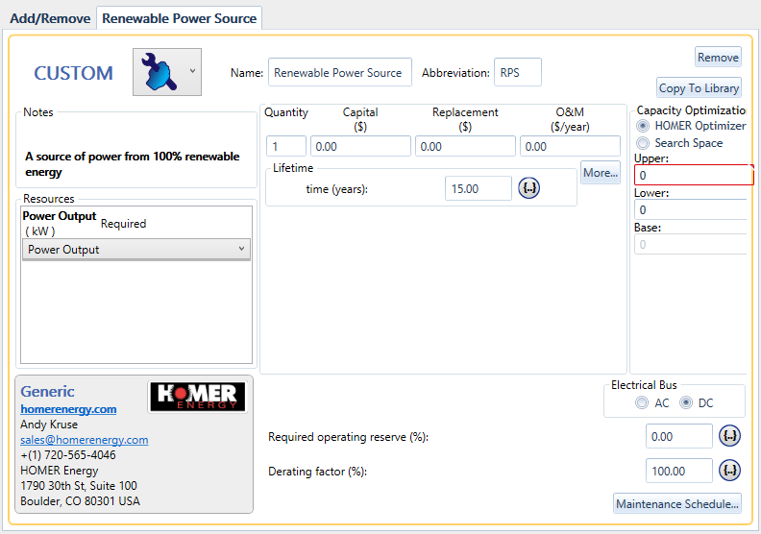Screen dimensions: 761x534
Task: Click braces button next to operating reserve
Action: click(x=730, y=436)
